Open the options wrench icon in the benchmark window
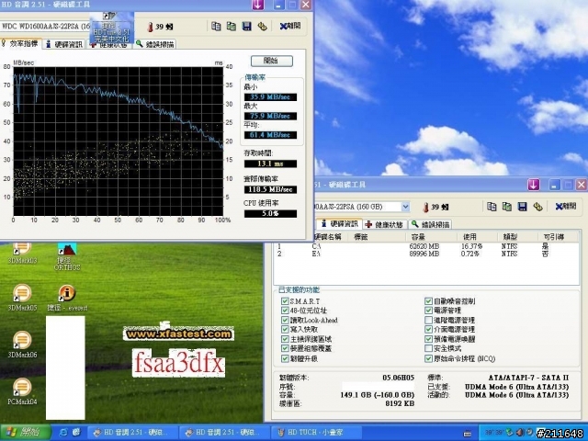Viewport: 588px width, 441px height. (x=262, y=27)
